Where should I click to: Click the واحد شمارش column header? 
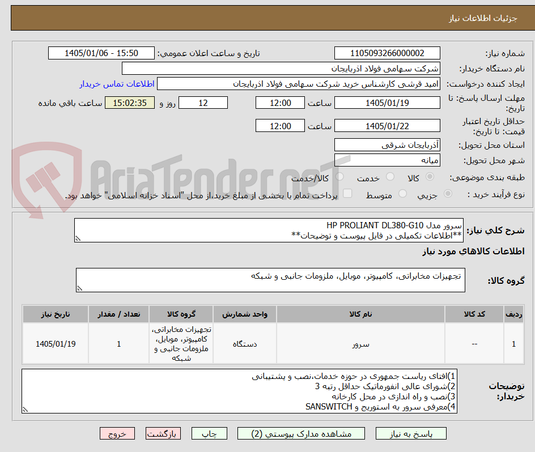click(245, 314)
